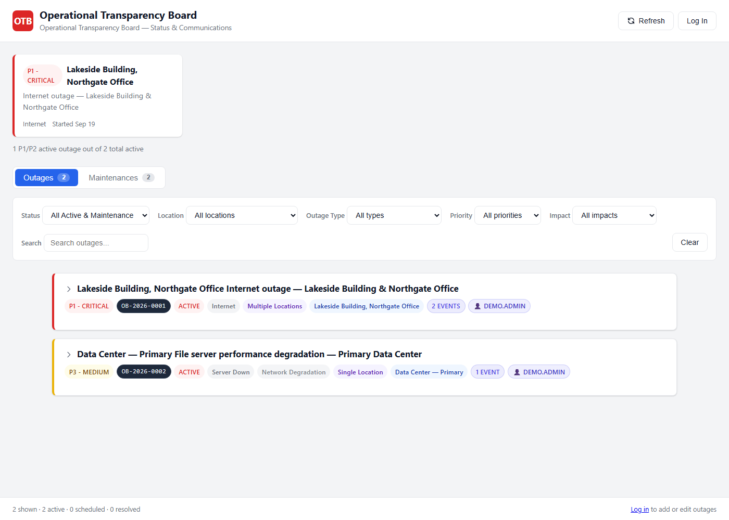Open the Status filter dropdown
Viewport: 729px width, 520px height.
click(x=96, y=215)
